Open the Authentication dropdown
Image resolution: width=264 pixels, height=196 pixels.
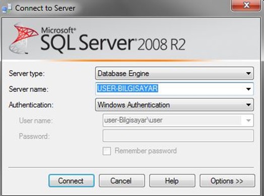pos(174,105)
